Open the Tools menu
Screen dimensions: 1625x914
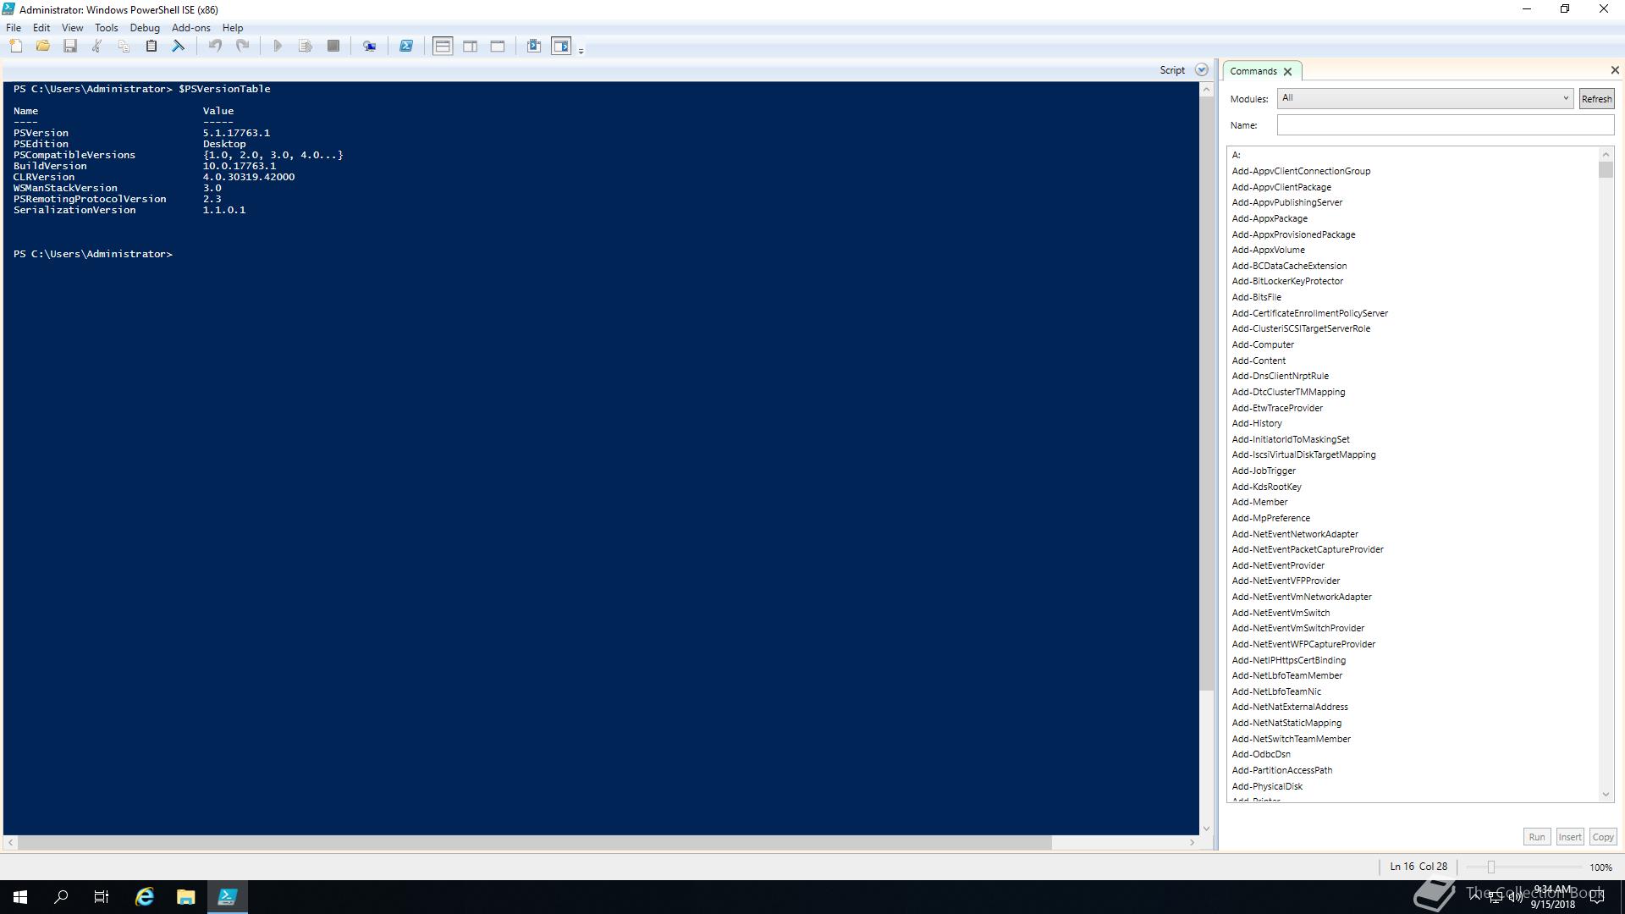pos(107,28)
